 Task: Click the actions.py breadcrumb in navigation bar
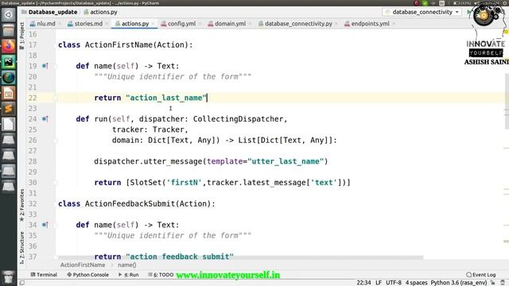tap(100, 12)
